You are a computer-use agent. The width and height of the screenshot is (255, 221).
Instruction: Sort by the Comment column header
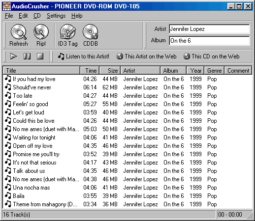click(x=238, y=71)
